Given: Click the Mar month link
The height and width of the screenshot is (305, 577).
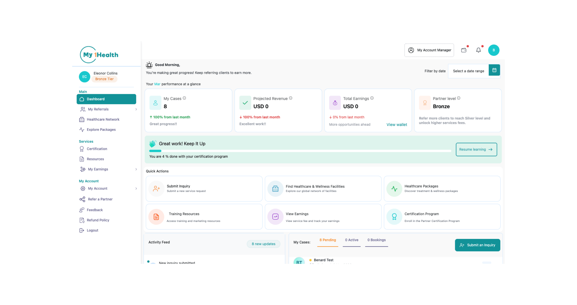Looking at the screenshot, I should pyautogui.click(x=157, y=84).
